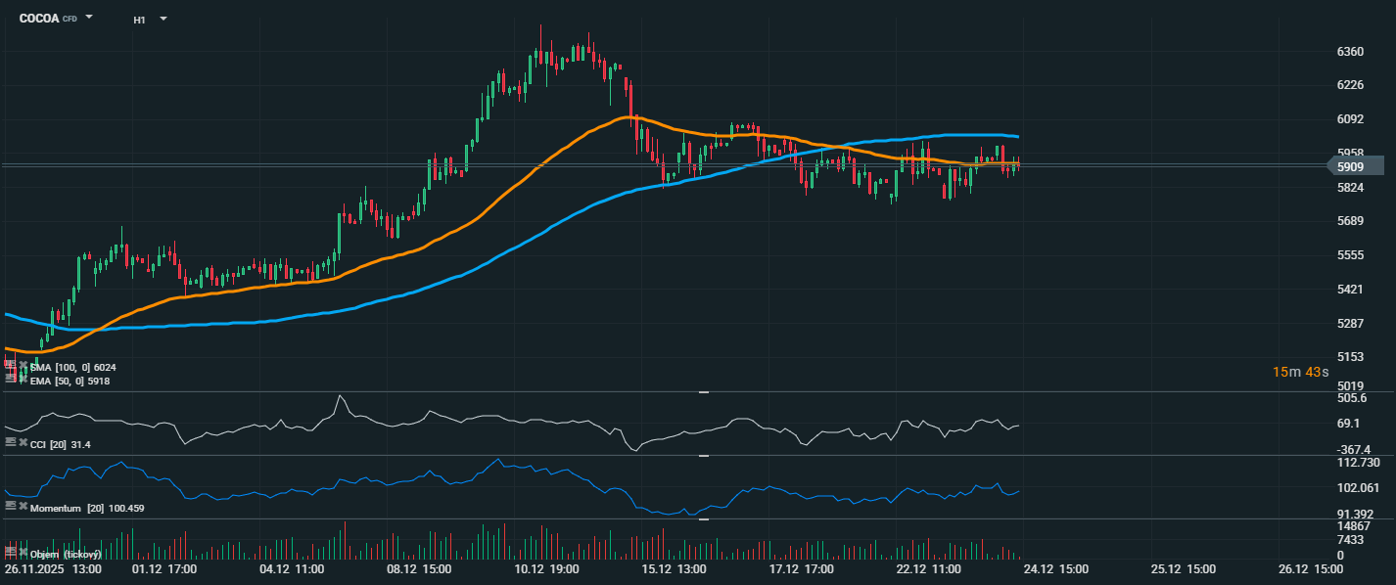Remove the SMA [100] indicator
The width and height of the screenshot is (1396, 585).
(23, 365)
